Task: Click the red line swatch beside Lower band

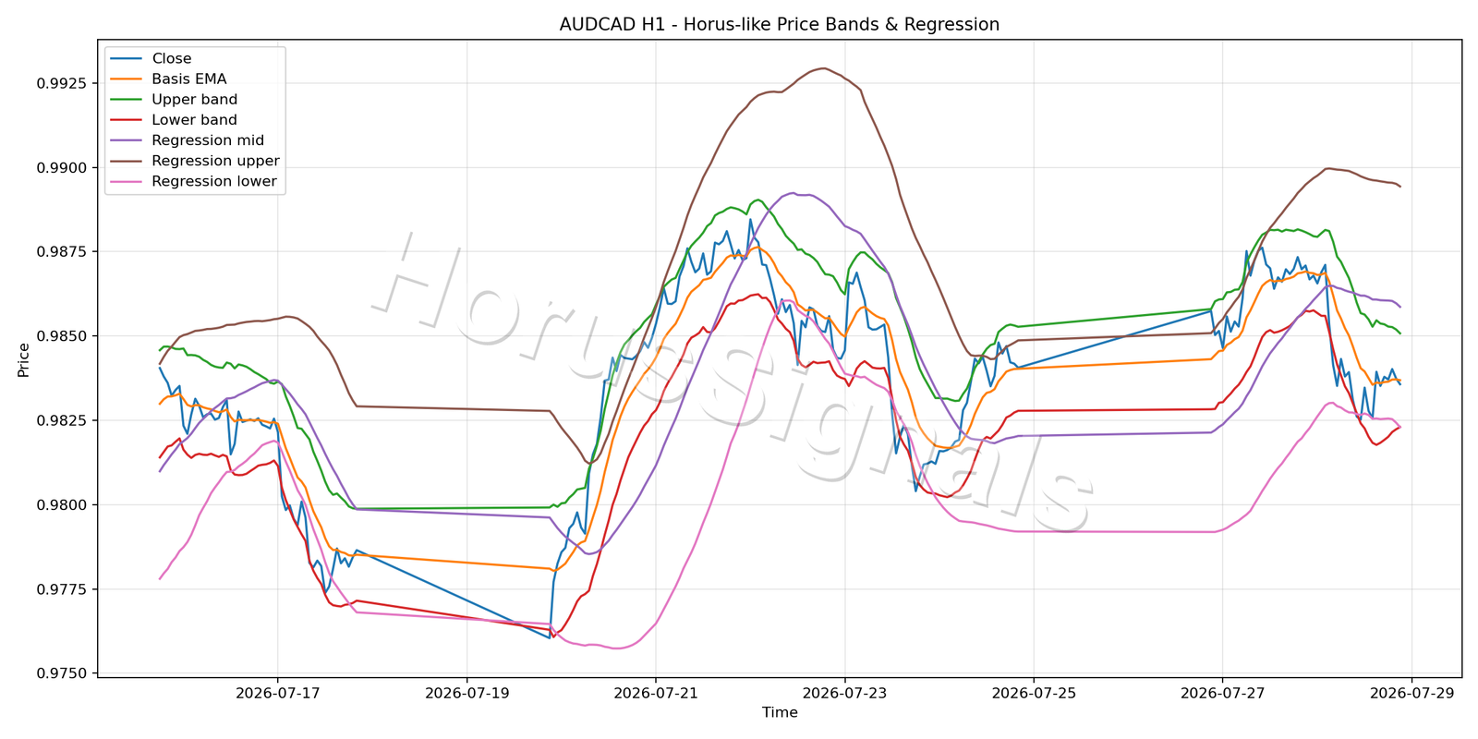Action: pyautogui.click(x=126, y=120)
